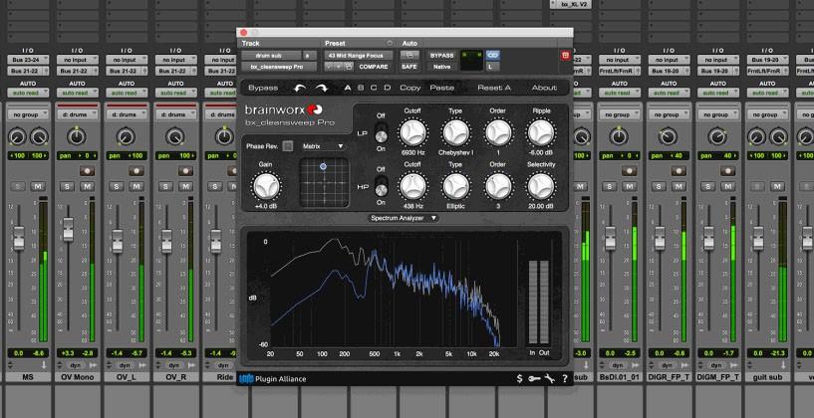Click the Reset A button
The width and height of the screenshot is (814, 418).
[494, 88]
